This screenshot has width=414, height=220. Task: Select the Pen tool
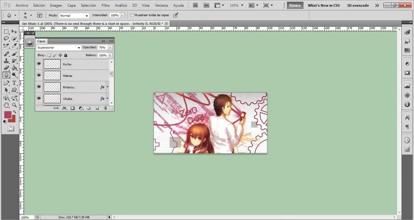pos(6,83)
